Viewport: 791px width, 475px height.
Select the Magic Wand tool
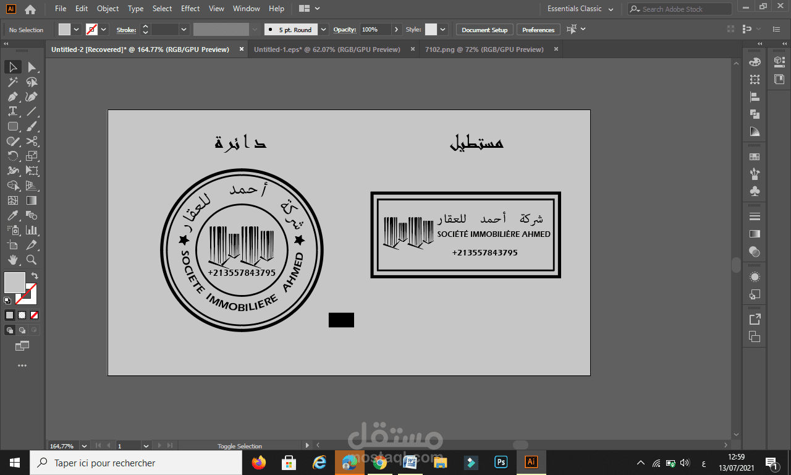pos(12,82)
